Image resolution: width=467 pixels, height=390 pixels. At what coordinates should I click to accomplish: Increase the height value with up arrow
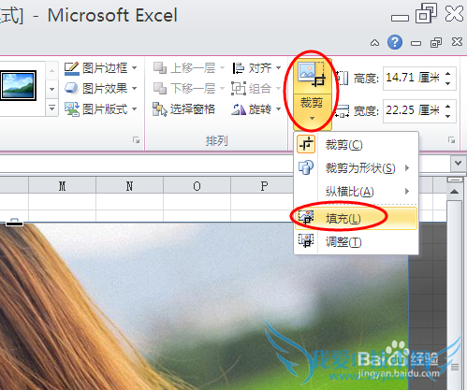click(448, 74)
